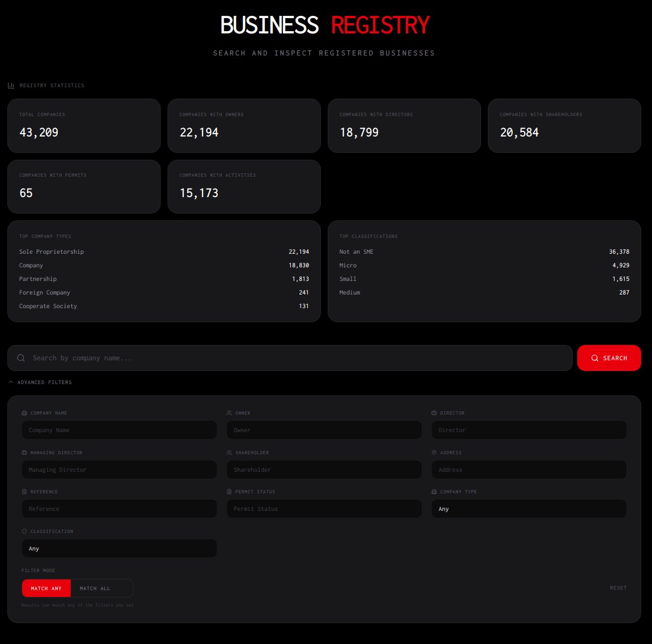The width and height of the screenshot is (652, 644).
Task: Click the Director label icon
Action: (434, 413)
